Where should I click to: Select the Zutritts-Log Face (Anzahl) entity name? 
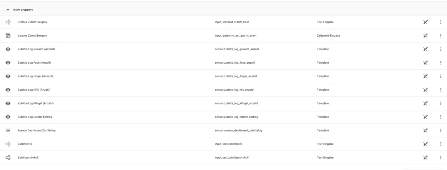pyautogui.click(x=34, y=63)
